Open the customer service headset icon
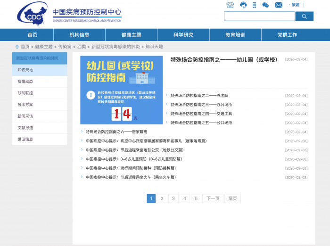The height and width of the screenshot is (246, 330). pos(243,5)
